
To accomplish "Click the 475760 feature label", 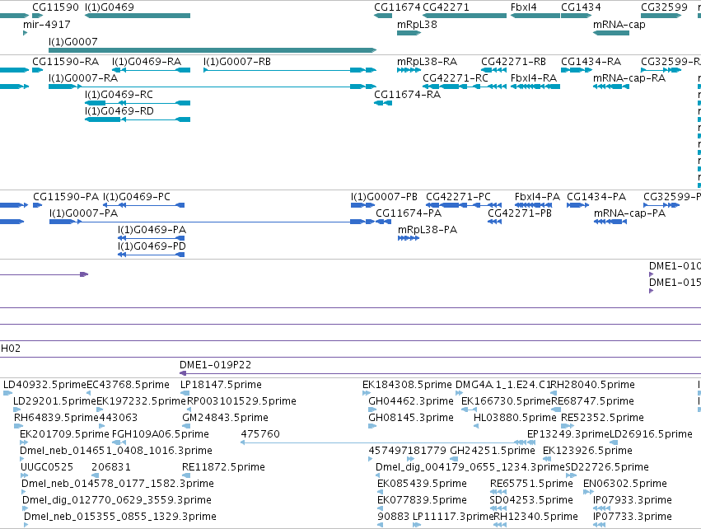I will [260, 433].
